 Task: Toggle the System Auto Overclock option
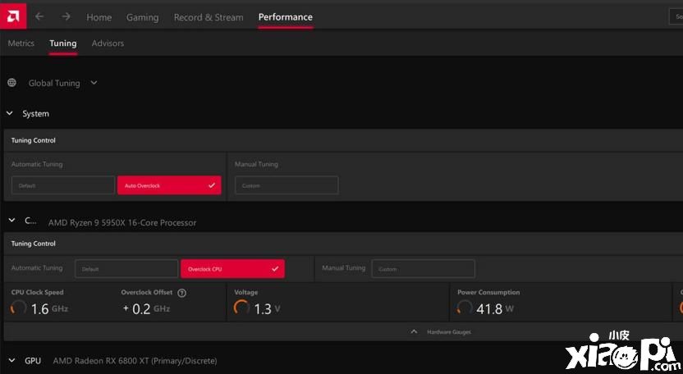(169, 185)
